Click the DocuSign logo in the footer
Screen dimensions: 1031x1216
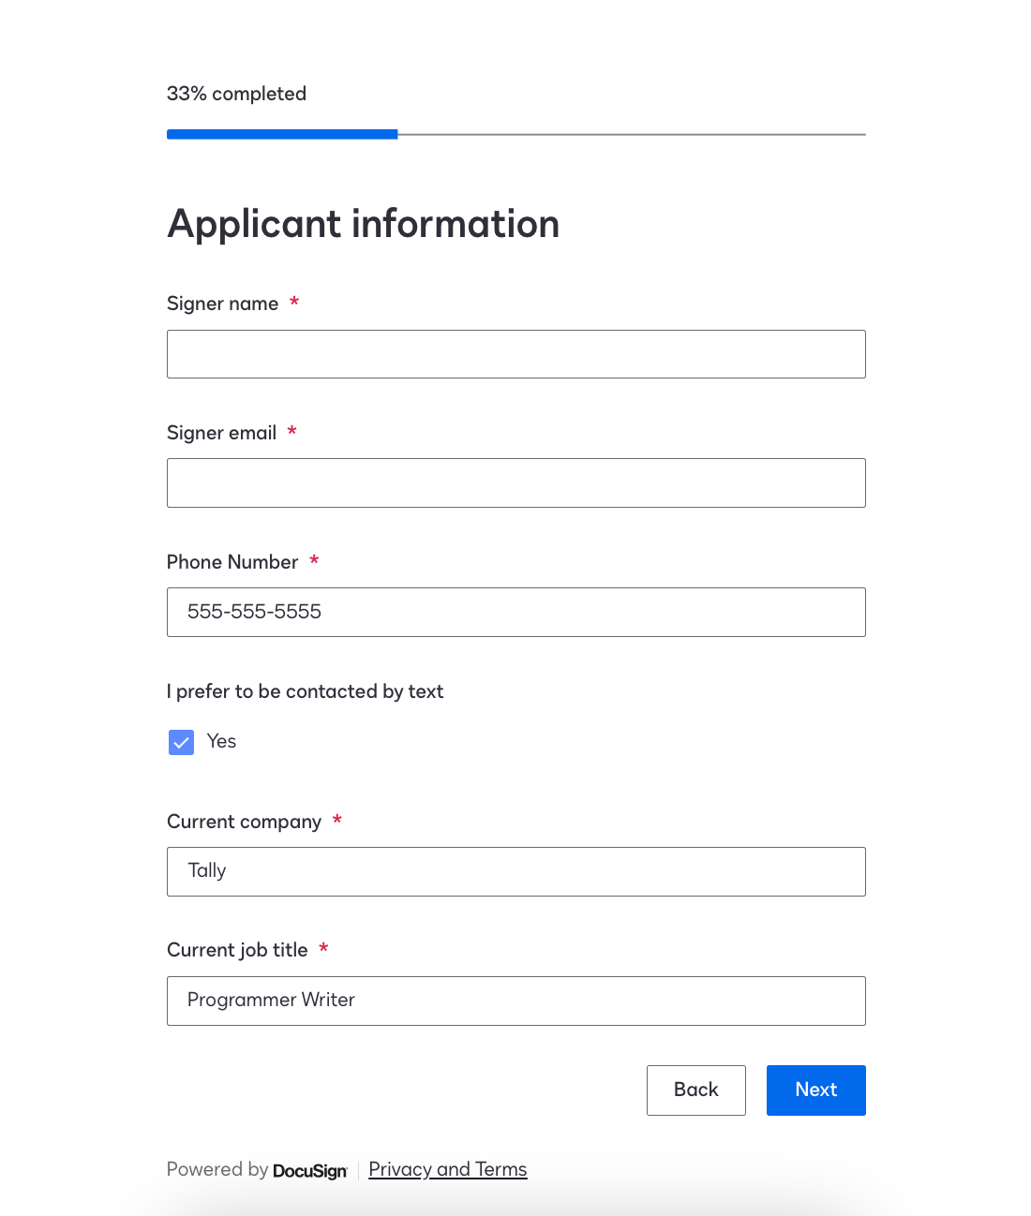coord(309,1170)
